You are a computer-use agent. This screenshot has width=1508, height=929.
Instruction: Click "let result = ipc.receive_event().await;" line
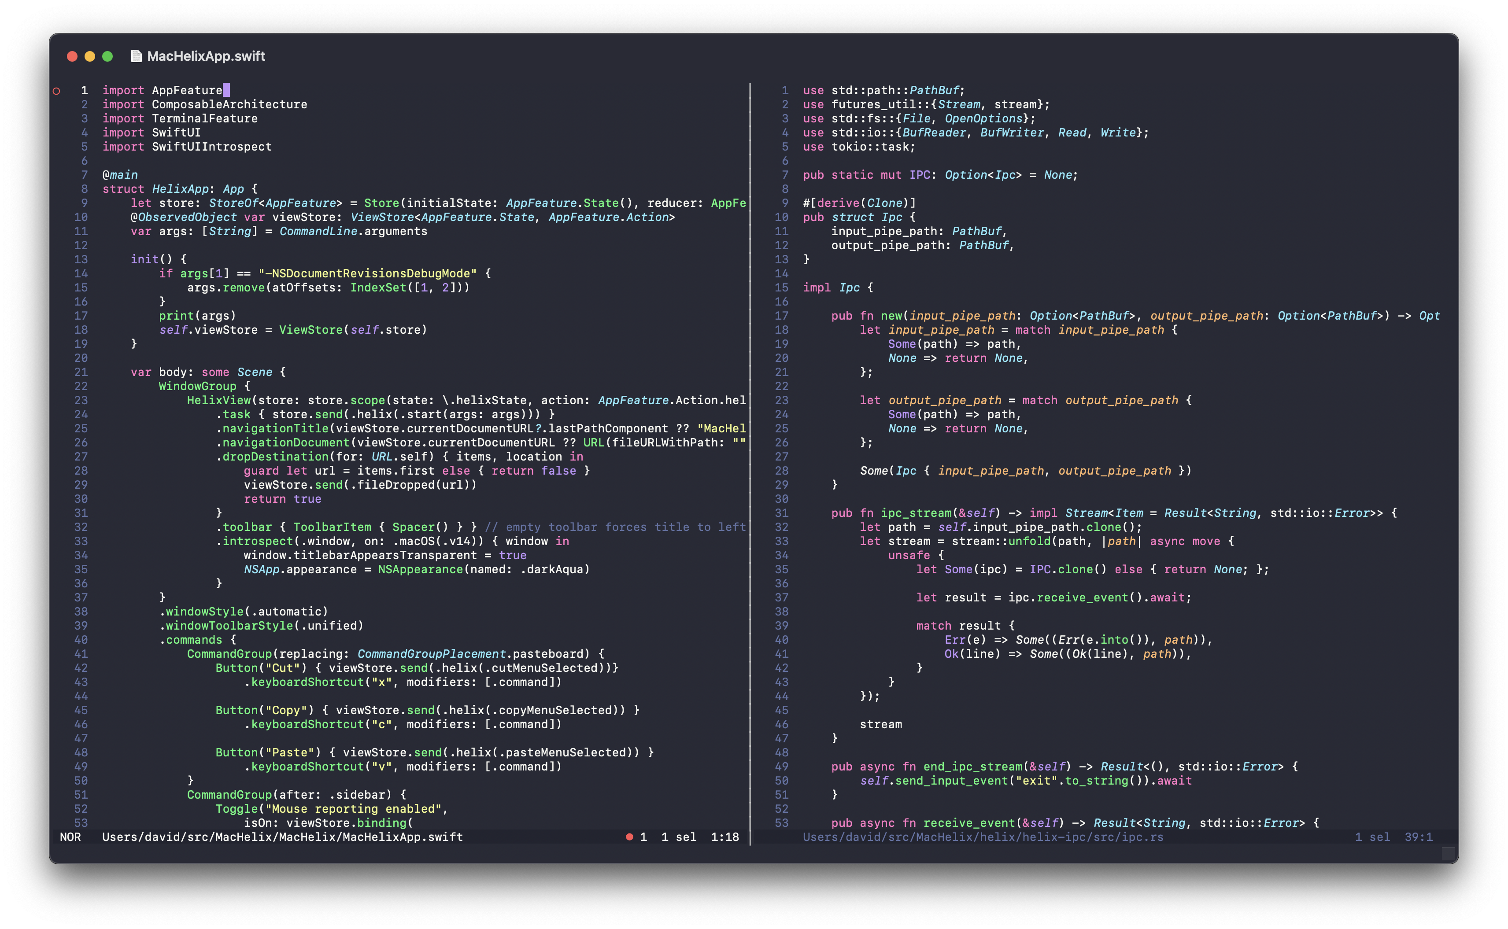click(1054, 598)
